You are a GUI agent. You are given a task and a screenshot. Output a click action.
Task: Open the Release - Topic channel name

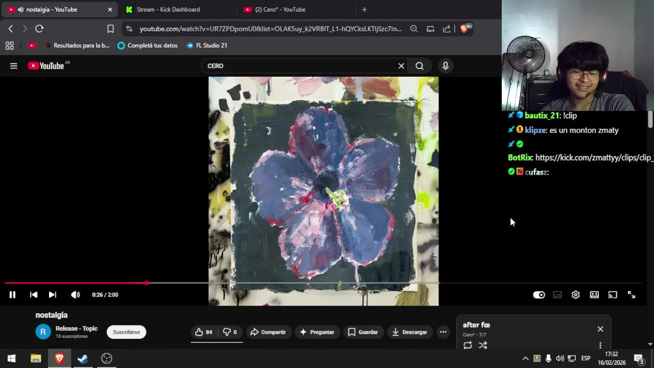(x=77, y=329)
